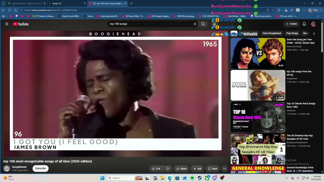Open Top 50 Greatest Hip Hop Samples thumbnail
Image resolution: width=324 pixels, height=182 pixels.
click(x=258, y=149)
